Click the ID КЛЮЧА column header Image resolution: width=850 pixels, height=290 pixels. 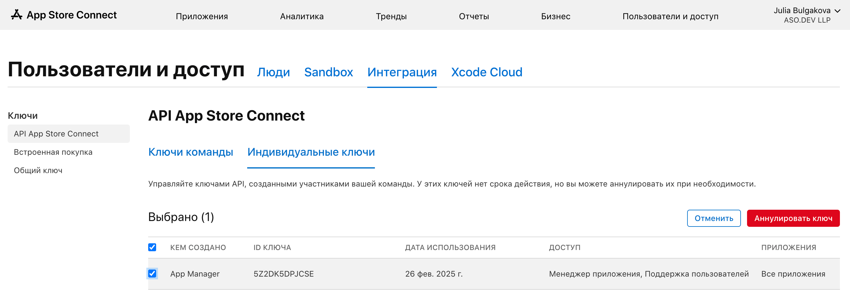click(x=272, y=248)
